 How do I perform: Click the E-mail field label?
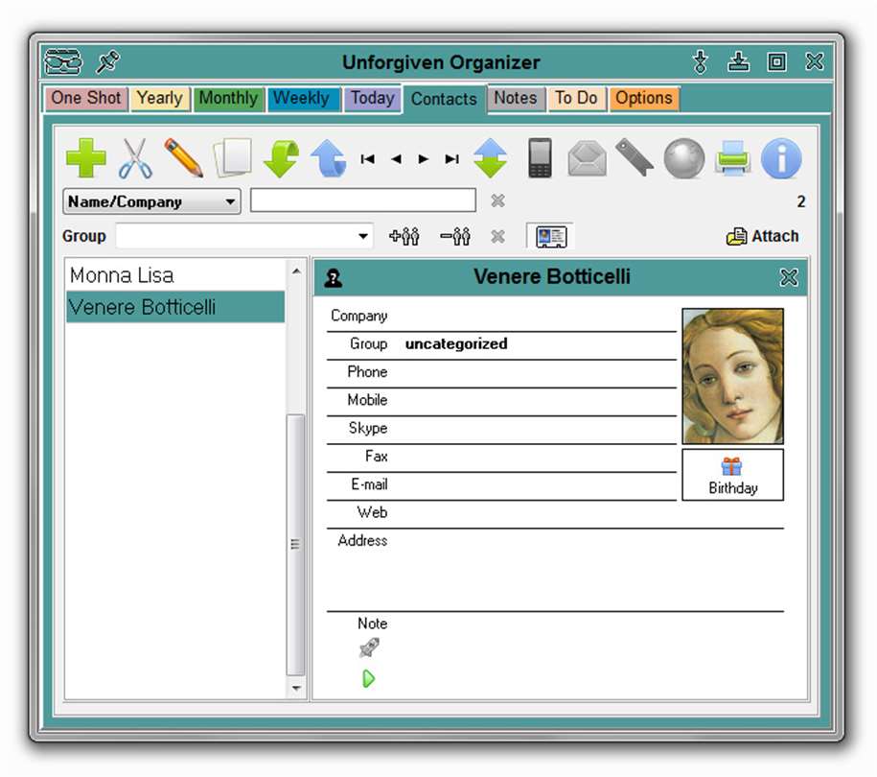(x=369, y=484)
